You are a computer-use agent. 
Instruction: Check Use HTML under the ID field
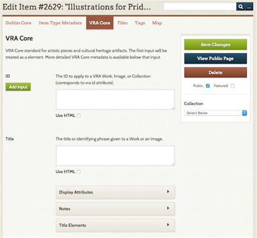(x=79, y=116)
